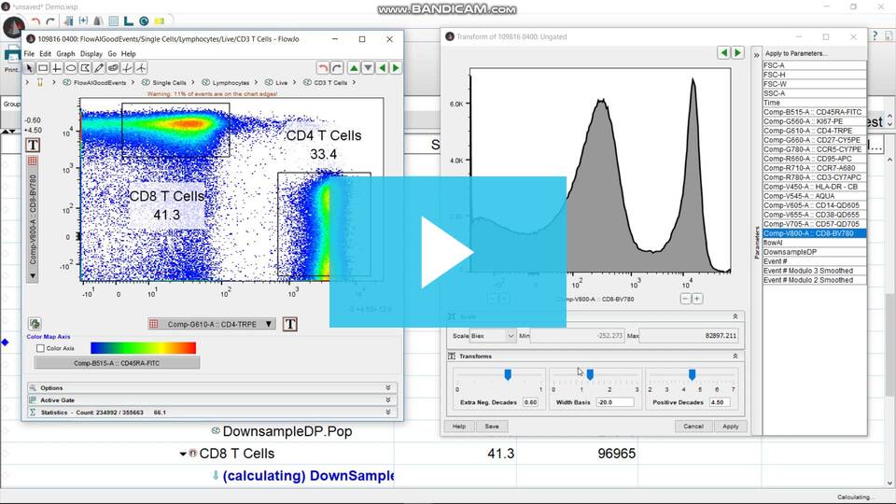896x504 pixels.
Task: Click the red undo arrow in graph window
Action: [323, 68]
